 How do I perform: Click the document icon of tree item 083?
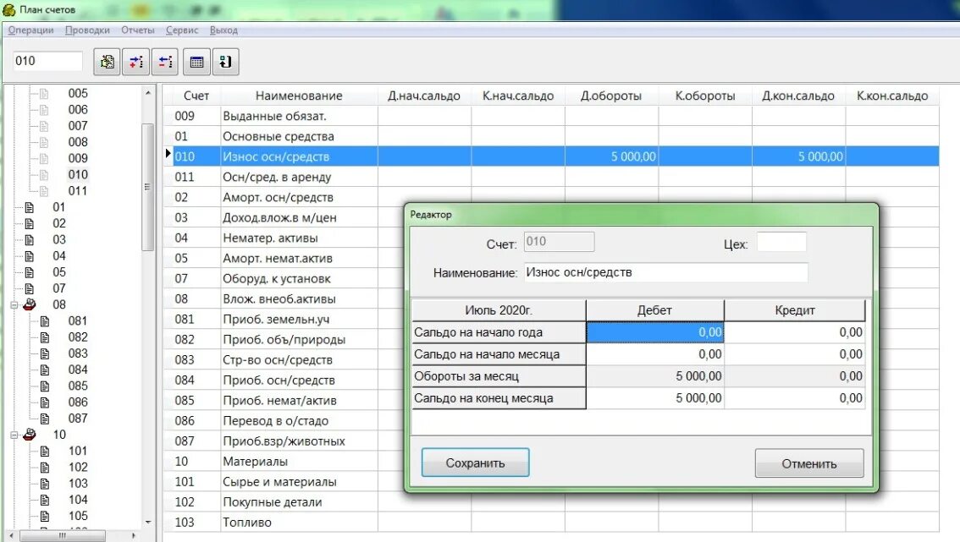pyautogui.click(x=45, y=353)
